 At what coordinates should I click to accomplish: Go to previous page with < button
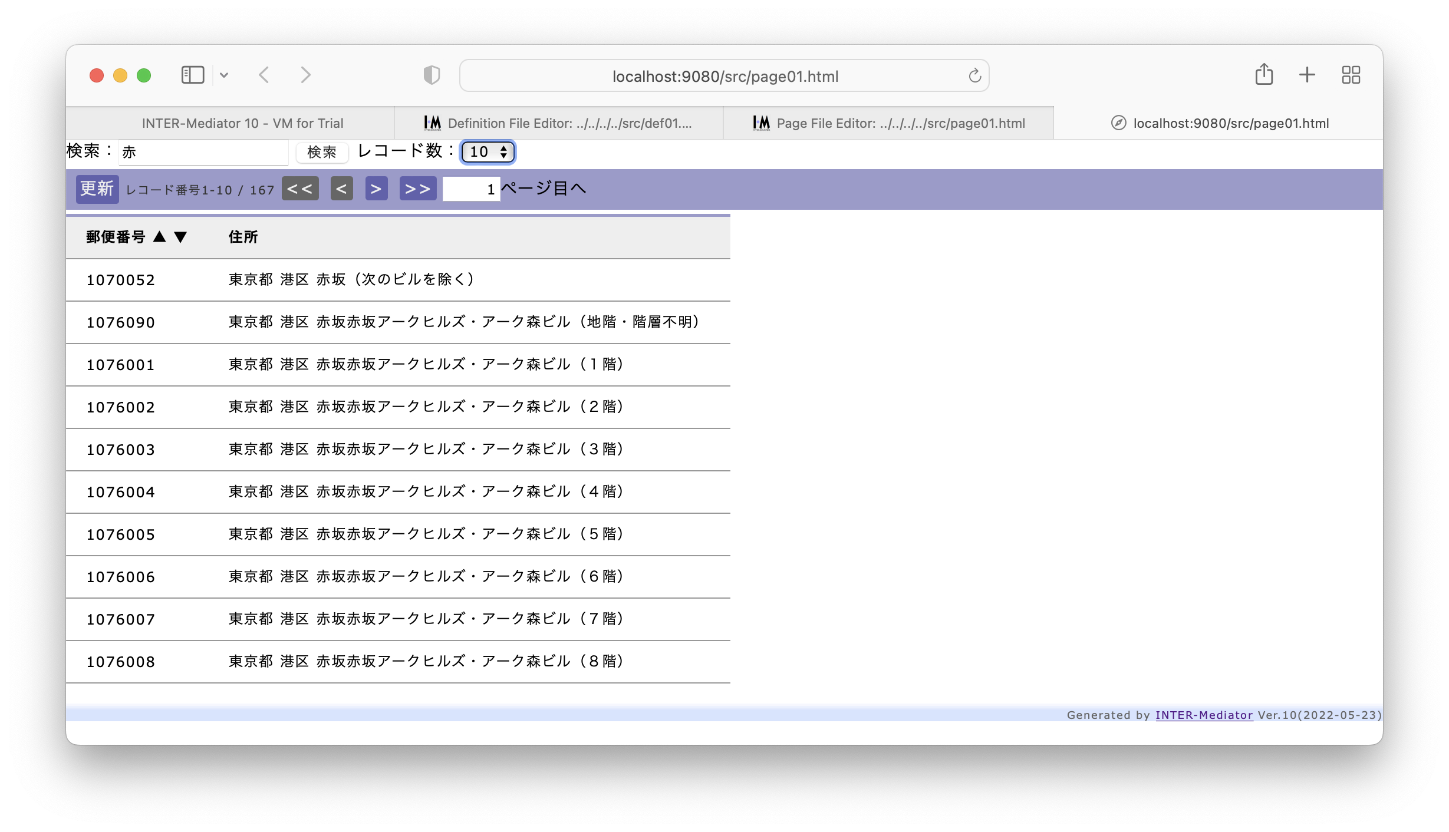point(341,189)
